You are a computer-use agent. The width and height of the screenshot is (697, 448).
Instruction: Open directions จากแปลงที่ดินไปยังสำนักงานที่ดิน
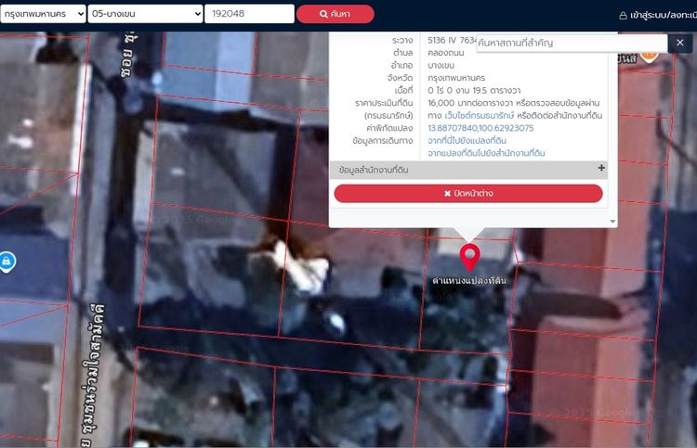click(485, 152)
